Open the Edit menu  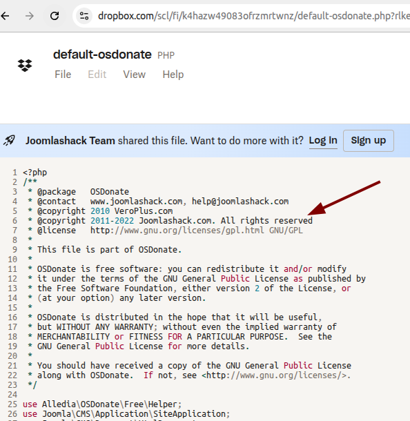(97, 75)
